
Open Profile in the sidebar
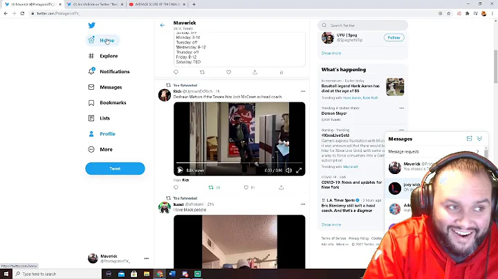[102, 134]
